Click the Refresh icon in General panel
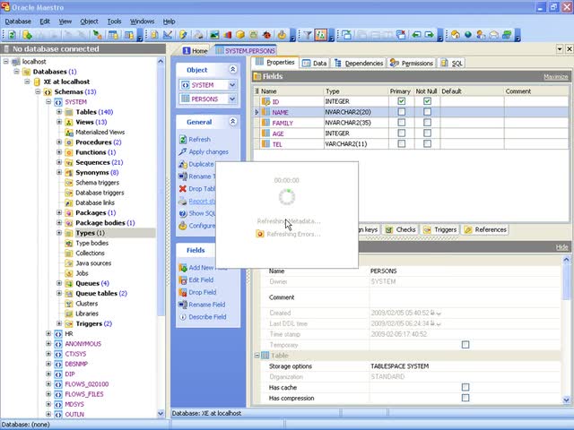 (183, 140)
